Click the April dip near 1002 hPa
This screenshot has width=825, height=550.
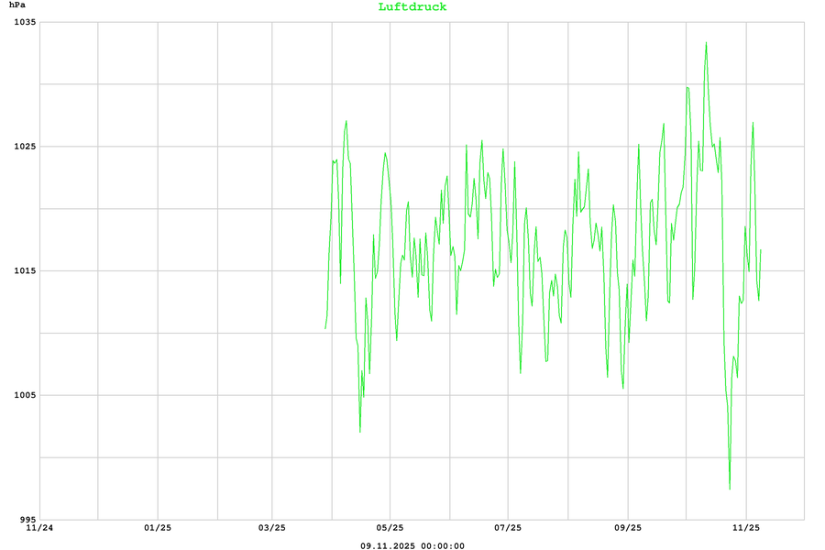click(x=360, y=432)
